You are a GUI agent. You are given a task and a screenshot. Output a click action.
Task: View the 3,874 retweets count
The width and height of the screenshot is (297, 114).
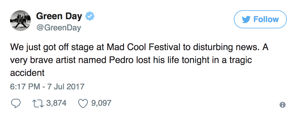point(56,103)
